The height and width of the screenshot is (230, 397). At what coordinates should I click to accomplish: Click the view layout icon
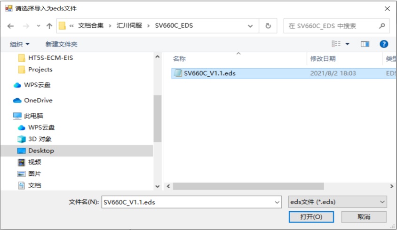point(336,44)
